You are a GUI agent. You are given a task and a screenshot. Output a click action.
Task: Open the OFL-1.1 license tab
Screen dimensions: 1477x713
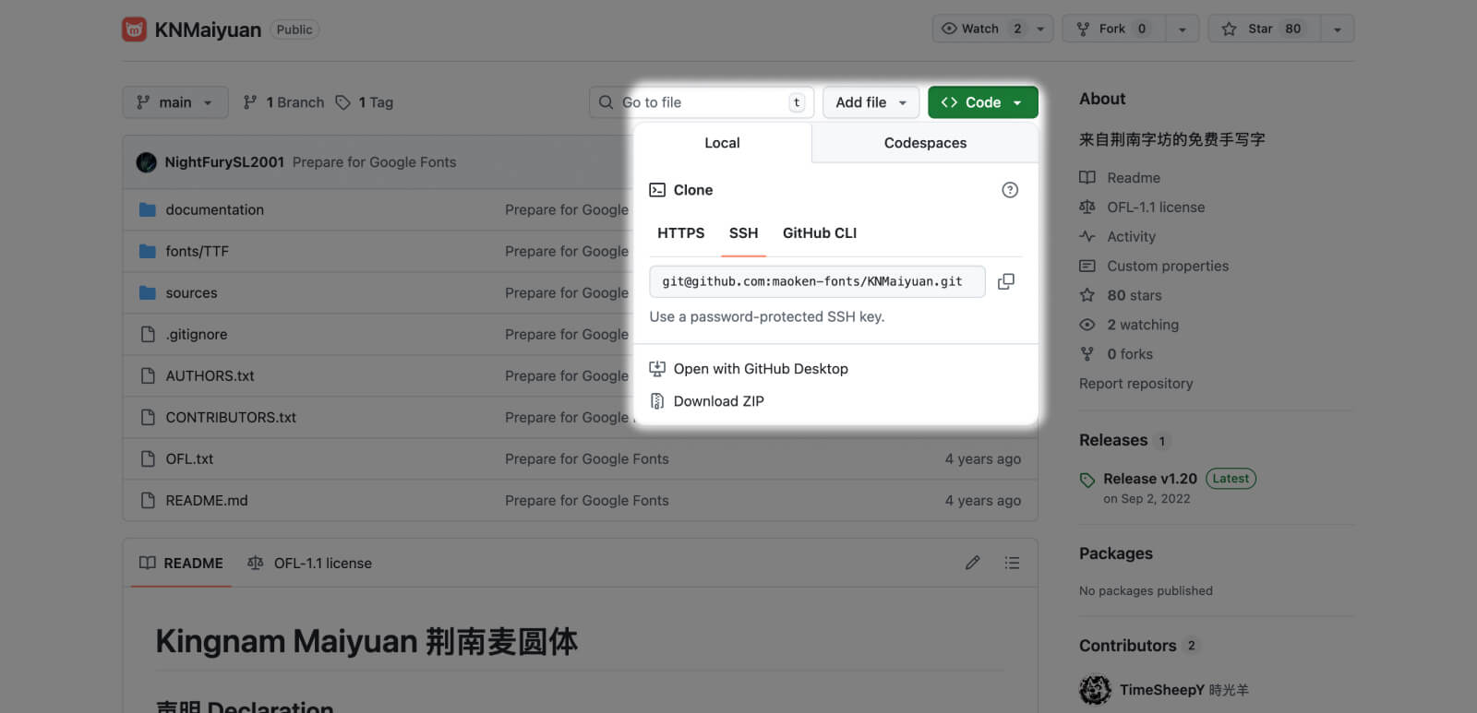tap(309, 563)
